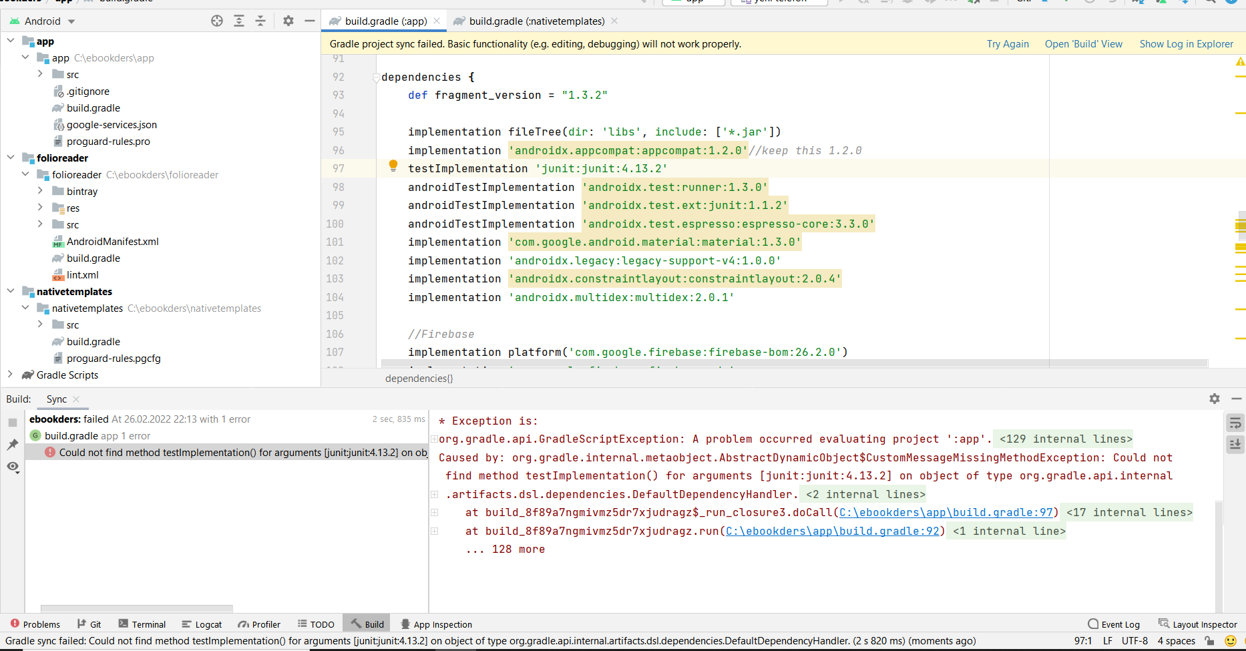Collapse the nativetemplates module node
This screenshot has height=651, width=1246.
[x=11, y=291]
